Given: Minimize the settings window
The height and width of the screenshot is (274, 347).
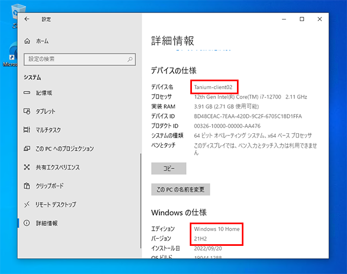Looking at the screenshot, I should (284, 19).
